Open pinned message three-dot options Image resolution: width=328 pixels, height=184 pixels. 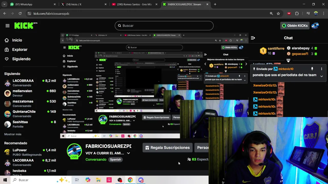tap(321, 69)
